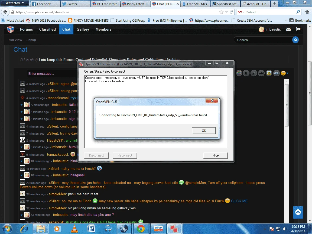Open the Yahoo search engine dropdown
The height and width of the screenshot is (234, 312).
241,12
